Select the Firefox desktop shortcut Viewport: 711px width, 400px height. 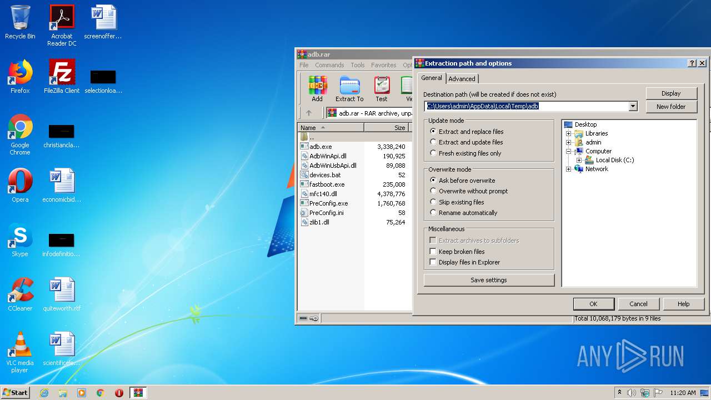[x=20, y=77]
